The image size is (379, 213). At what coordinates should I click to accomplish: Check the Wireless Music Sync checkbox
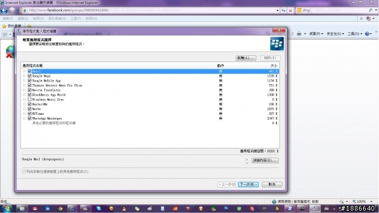[x=30, y=99]
